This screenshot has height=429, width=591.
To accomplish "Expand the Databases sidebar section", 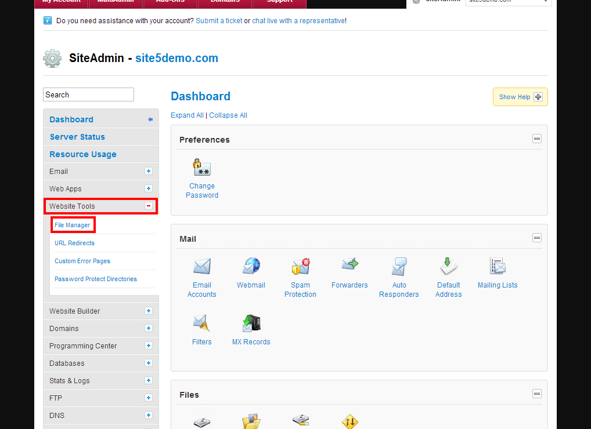I will coord(149,363).
